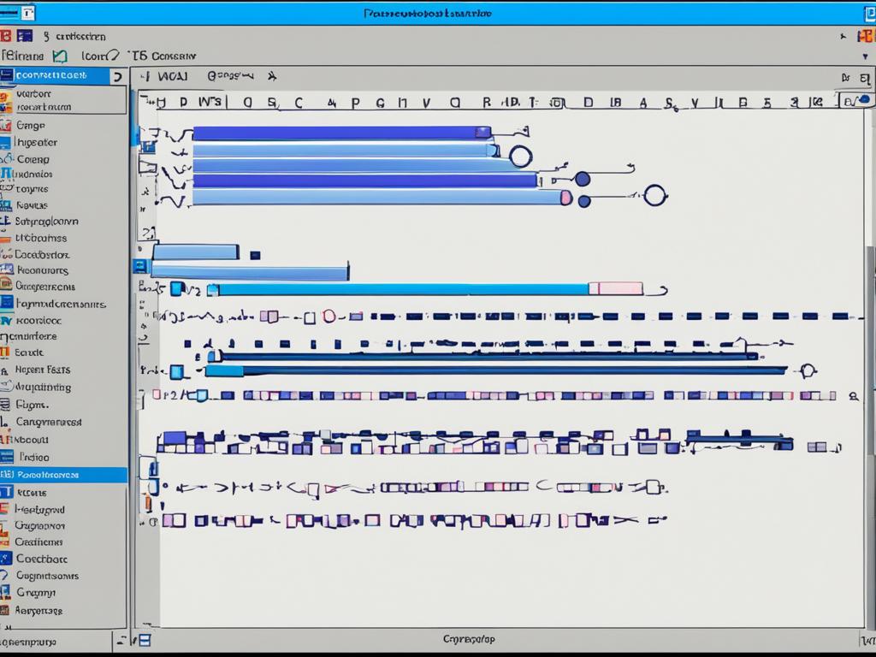876x657 pixels.
Task: Click the blue icon at the bottom-left of timeline
Action: coord(145,639)
